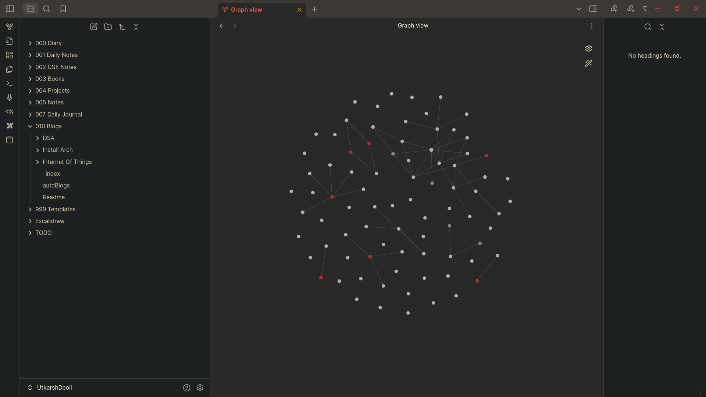The image size is (706, 397).
Task: Create a new note
Action: tap(94, 27)
